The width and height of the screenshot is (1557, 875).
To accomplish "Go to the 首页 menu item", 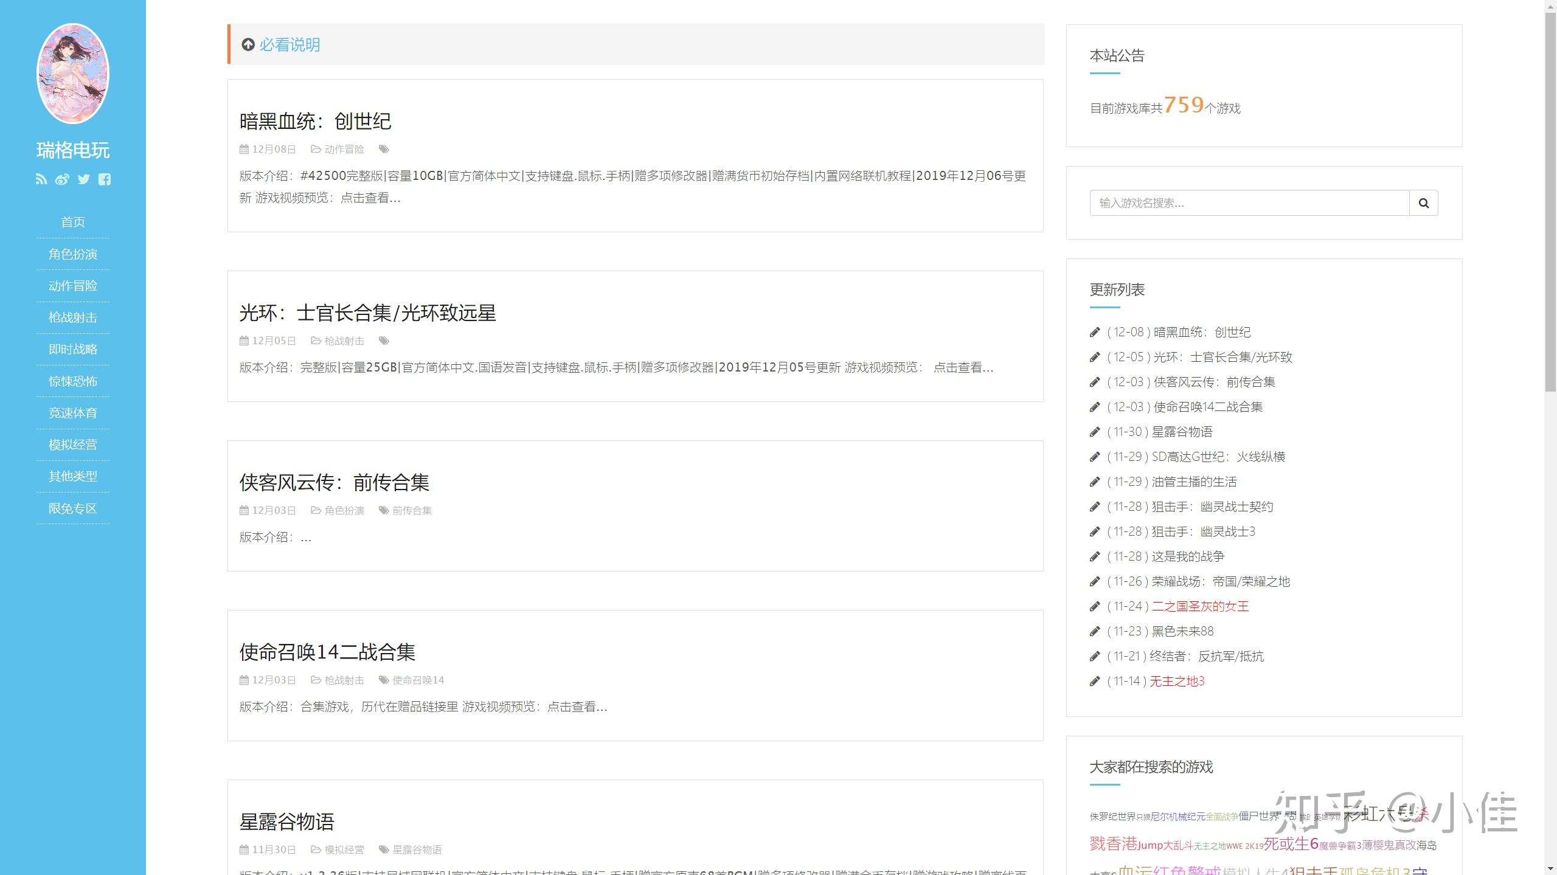I will (73, 222).
